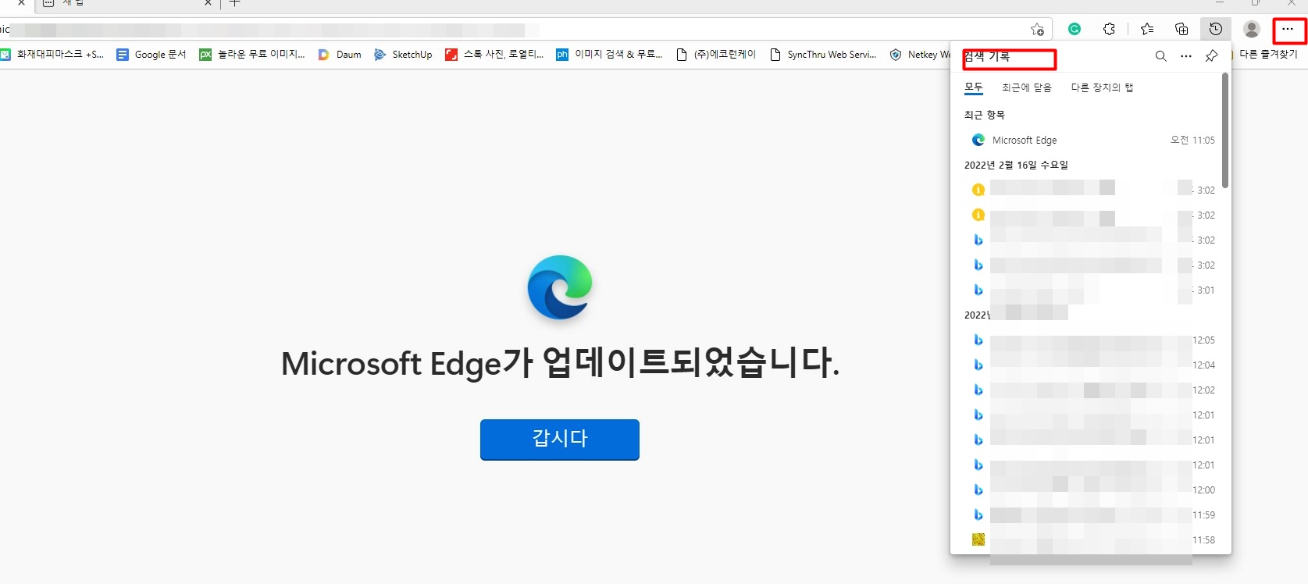
Task: Open history entry at 3:01
Action: coord(1089,290)
